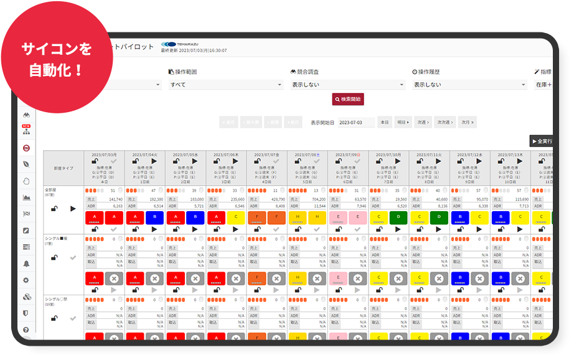Open the gear settings sidebar icon

26,280
